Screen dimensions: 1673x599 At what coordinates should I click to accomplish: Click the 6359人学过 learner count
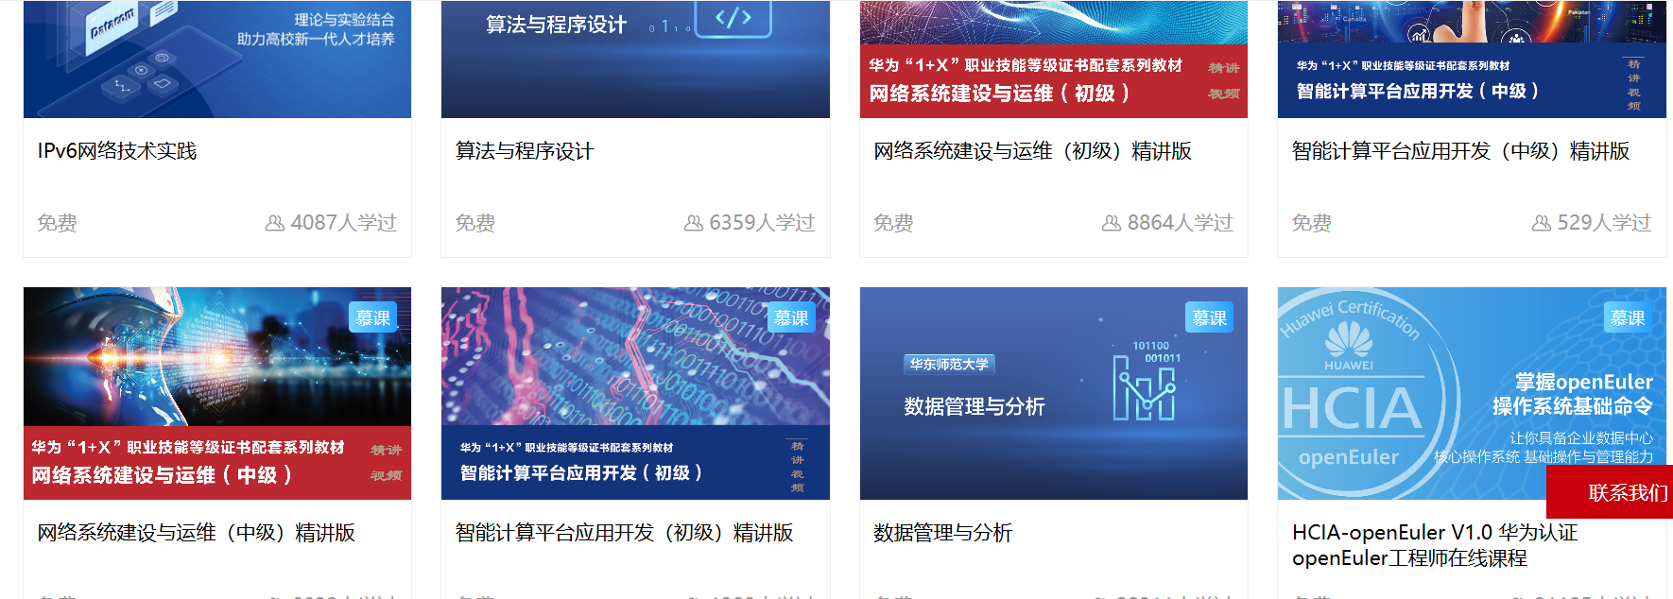[762, 223]
